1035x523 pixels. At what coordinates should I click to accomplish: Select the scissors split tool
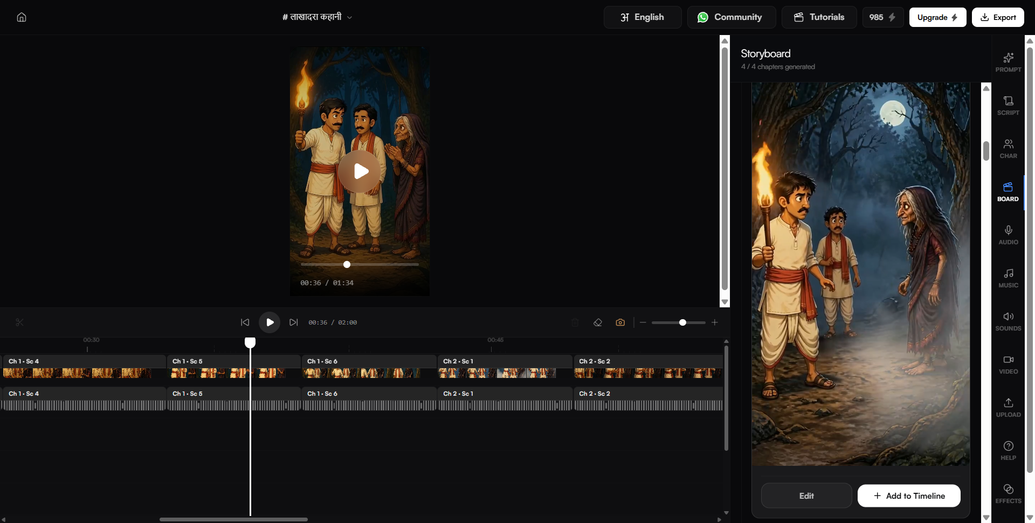20,322
